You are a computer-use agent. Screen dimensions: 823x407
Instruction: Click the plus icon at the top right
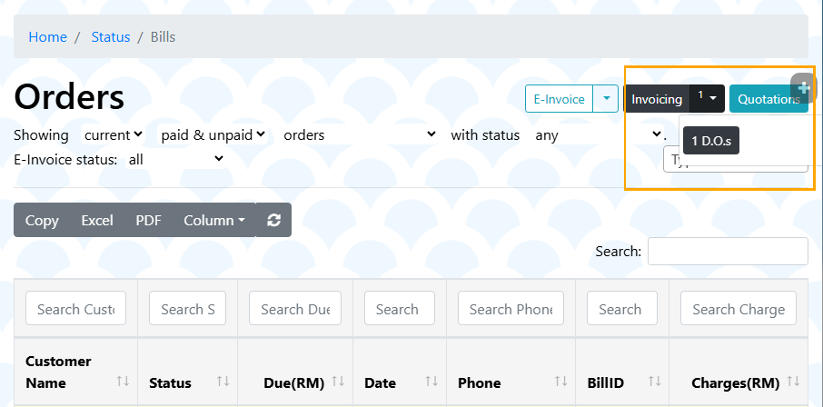pos(804,88)
